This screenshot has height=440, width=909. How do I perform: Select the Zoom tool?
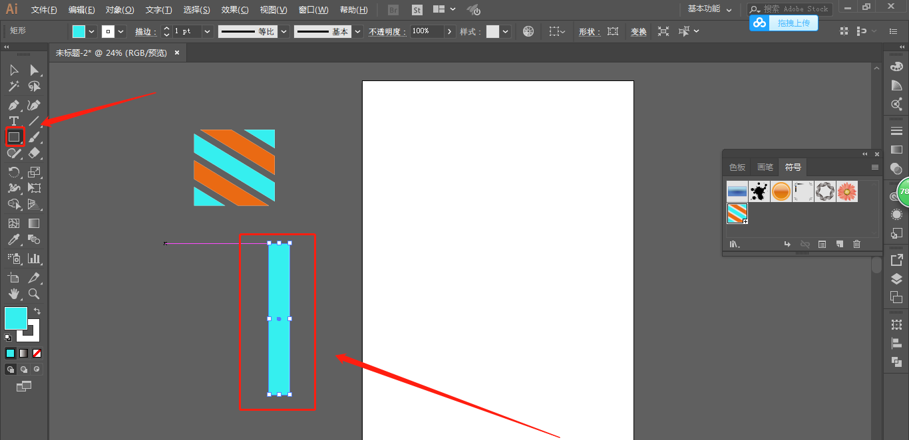pyautogui.click(x=35, y=294)
